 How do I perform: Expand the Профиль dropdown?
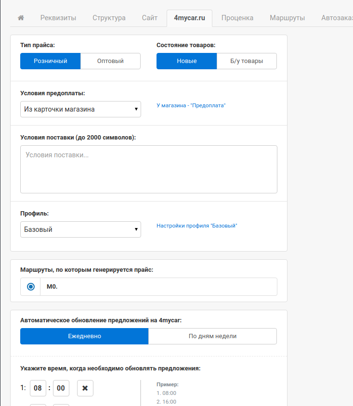coord(80,229)
